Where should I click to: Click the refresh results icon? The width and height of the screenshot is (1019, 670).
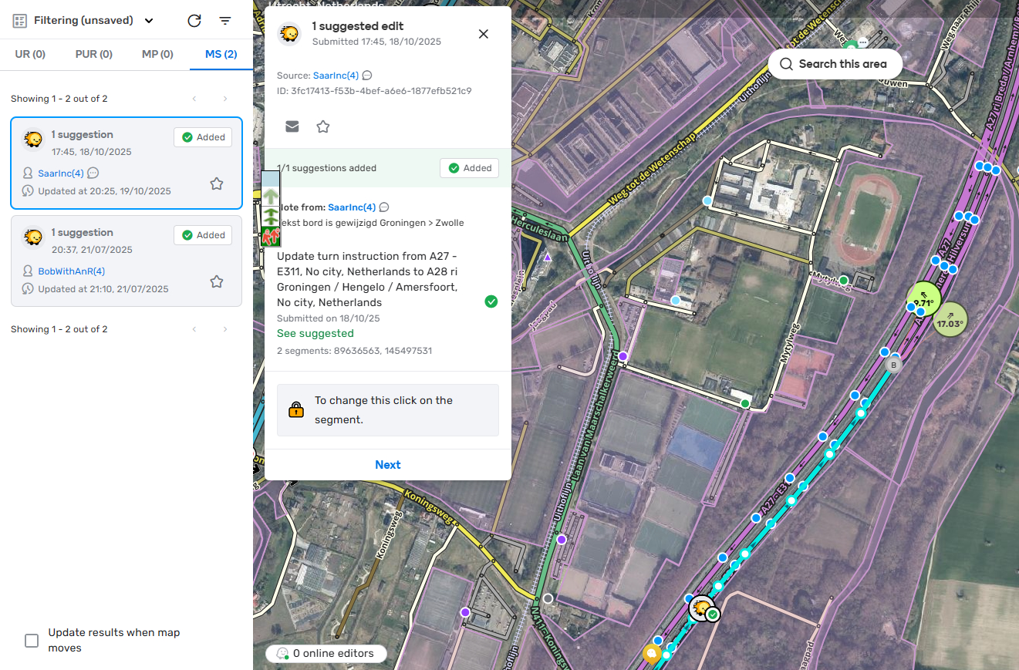(194, 21)
